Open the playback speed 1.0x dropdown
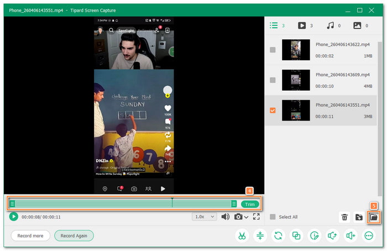 click(x=205, y=217)
